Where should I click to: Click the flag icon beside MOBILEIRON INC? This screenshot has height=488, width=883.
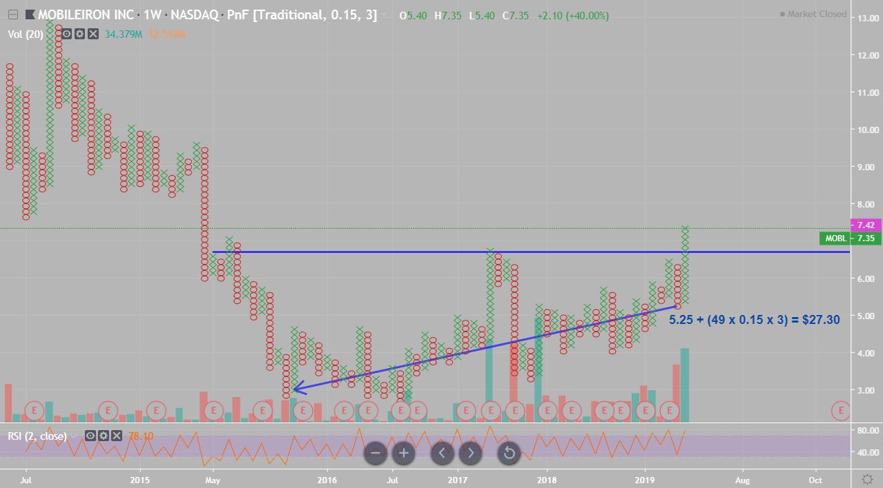pyautogui.click(x=30, y=14)
